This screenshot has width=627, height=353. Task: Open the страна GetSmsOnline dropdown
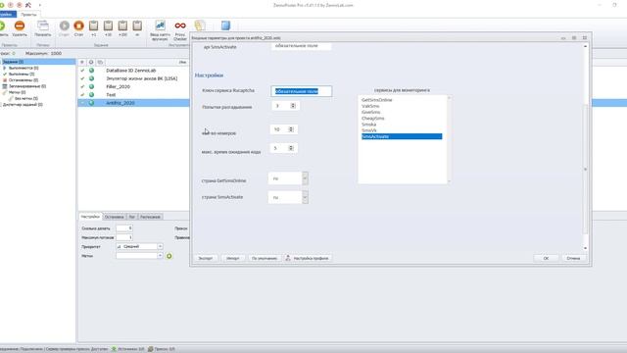(305, 178)
